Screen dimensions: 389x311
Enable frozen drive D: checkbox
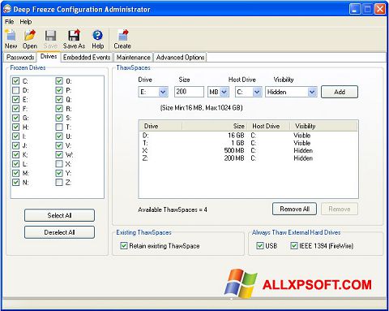pyautogui.click(x=16, y=90)
